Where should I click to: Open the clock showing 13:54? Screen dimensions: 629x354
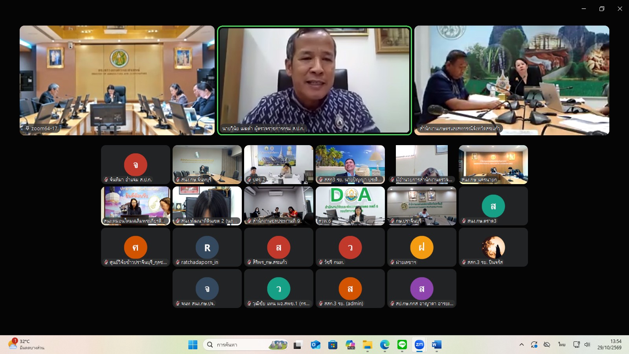(x=610, y=345)
